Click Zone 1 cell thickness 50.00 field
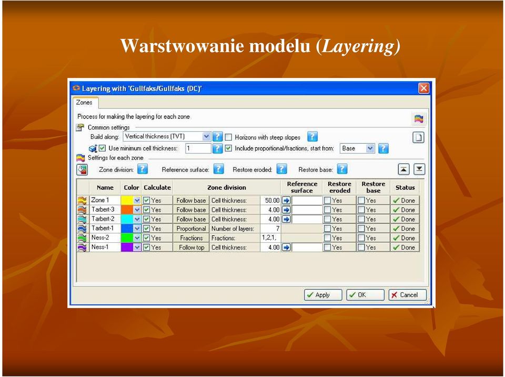 (270, 200)
